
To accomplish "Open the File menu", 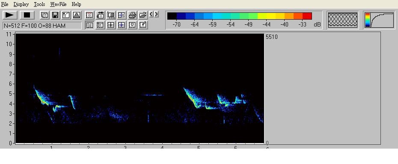I will (5, 4).
